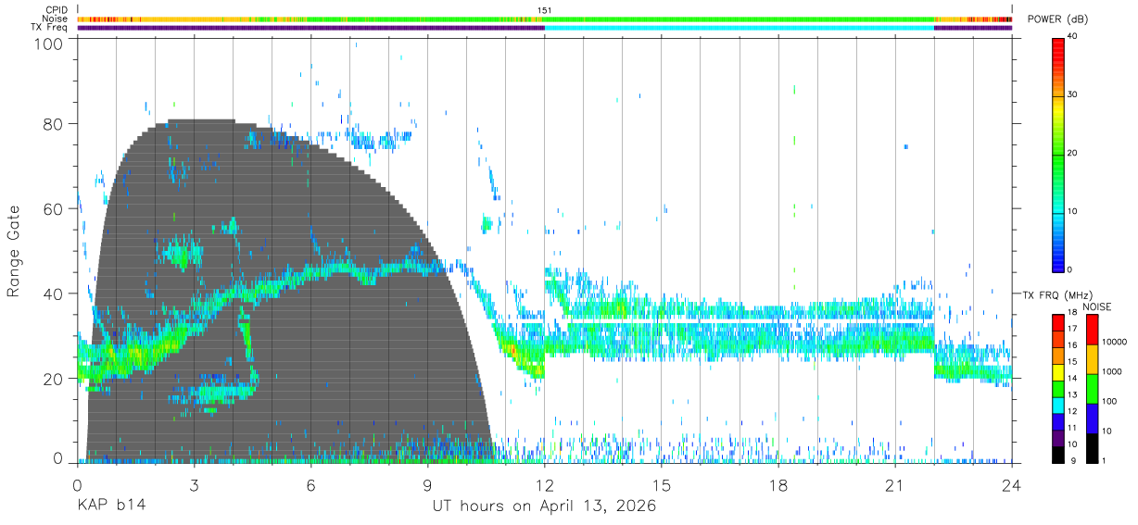Click the 17 label of TX FRQ legend

pos(1073,329)
